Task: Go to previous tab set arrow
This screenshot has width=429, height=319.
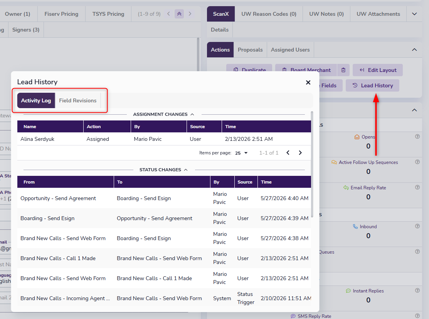Action: 168,13
